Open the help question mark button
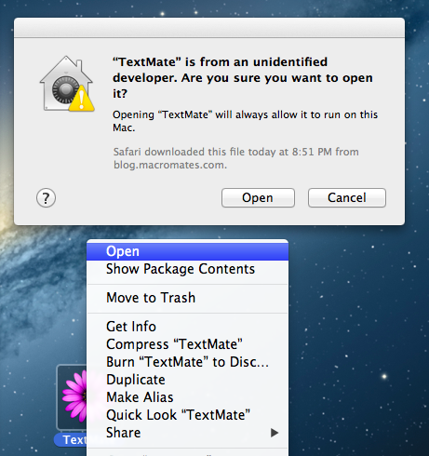This screenshot has height=456, width=429. click(x=46, y=198)
